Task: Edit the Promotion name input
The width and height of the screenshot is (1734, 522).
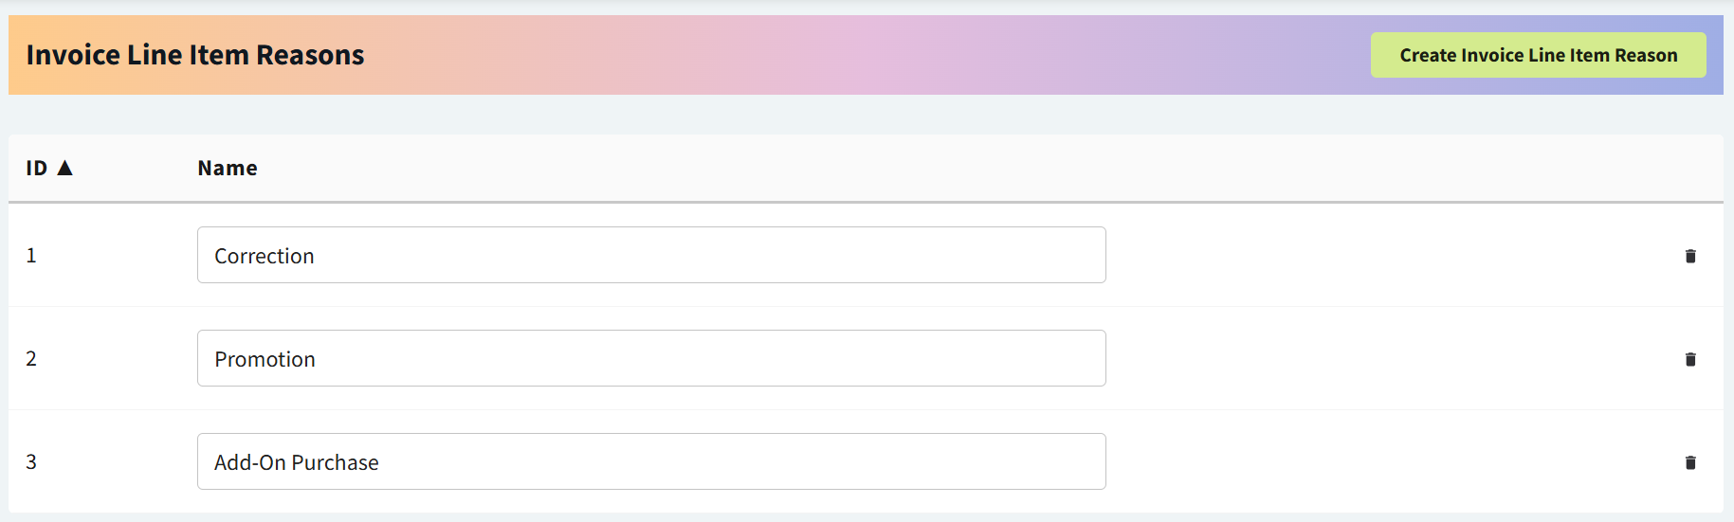Action: [x=650, y=358]
